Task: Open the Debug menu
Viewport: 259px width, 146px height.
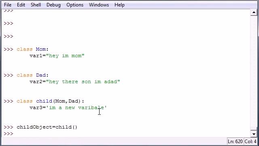Action: click(x=53, y=5)
